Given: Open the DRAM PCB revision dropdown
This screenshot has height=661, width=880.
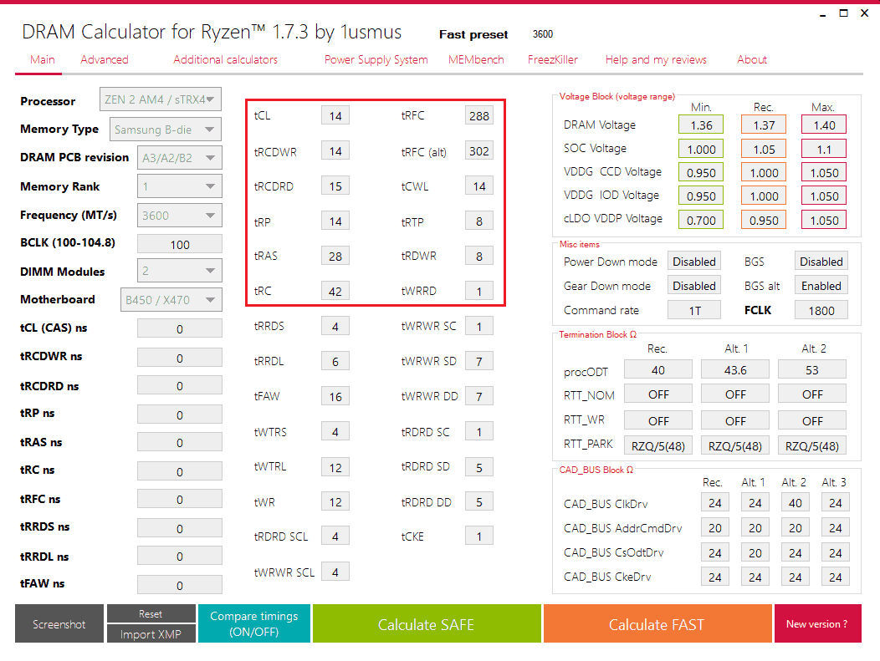Looking at the screenshot, I should tap(180, 158).
